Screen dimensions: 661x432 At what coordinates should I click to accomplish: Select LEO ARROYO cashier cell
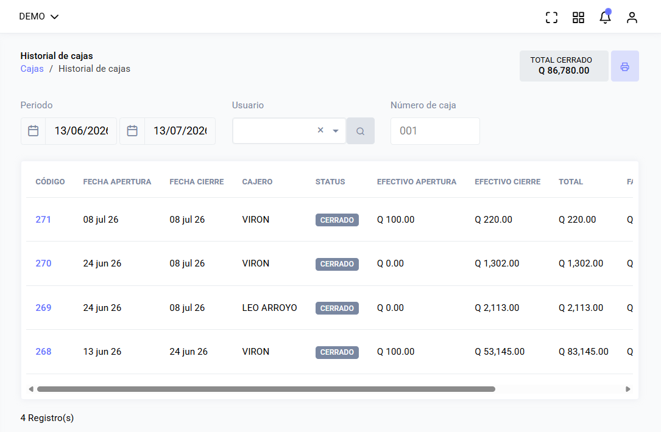(x=269, y=308)
